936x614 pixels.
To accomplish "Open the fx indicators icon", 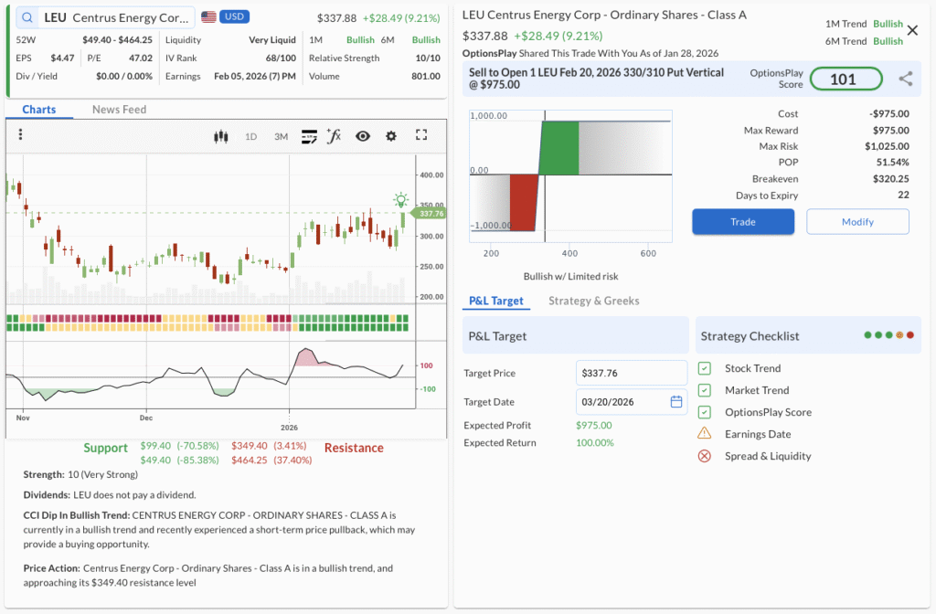I will point(334,136).
